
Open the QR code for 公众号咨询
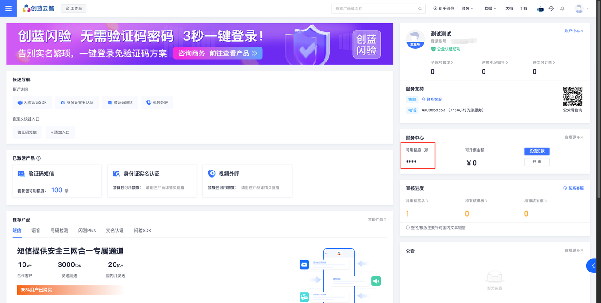click(572, 96)
